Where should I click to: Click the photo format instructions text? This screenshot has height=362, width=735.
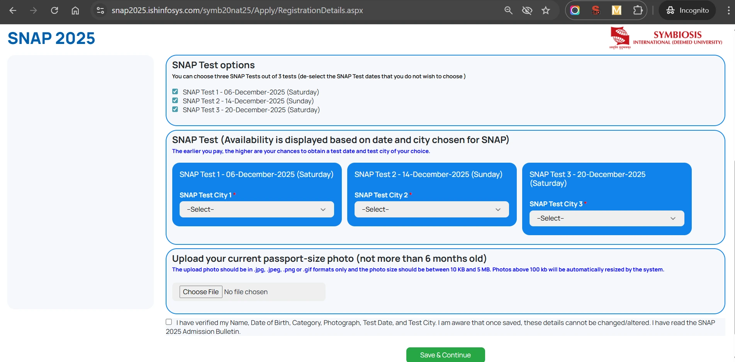pyautogui.click(x=418, y=269)
